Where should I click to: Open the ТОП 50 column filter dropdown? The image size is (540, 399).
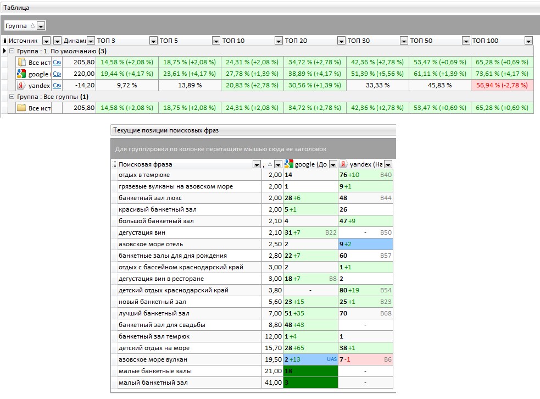pyautogui.click(x=466, y=41)
